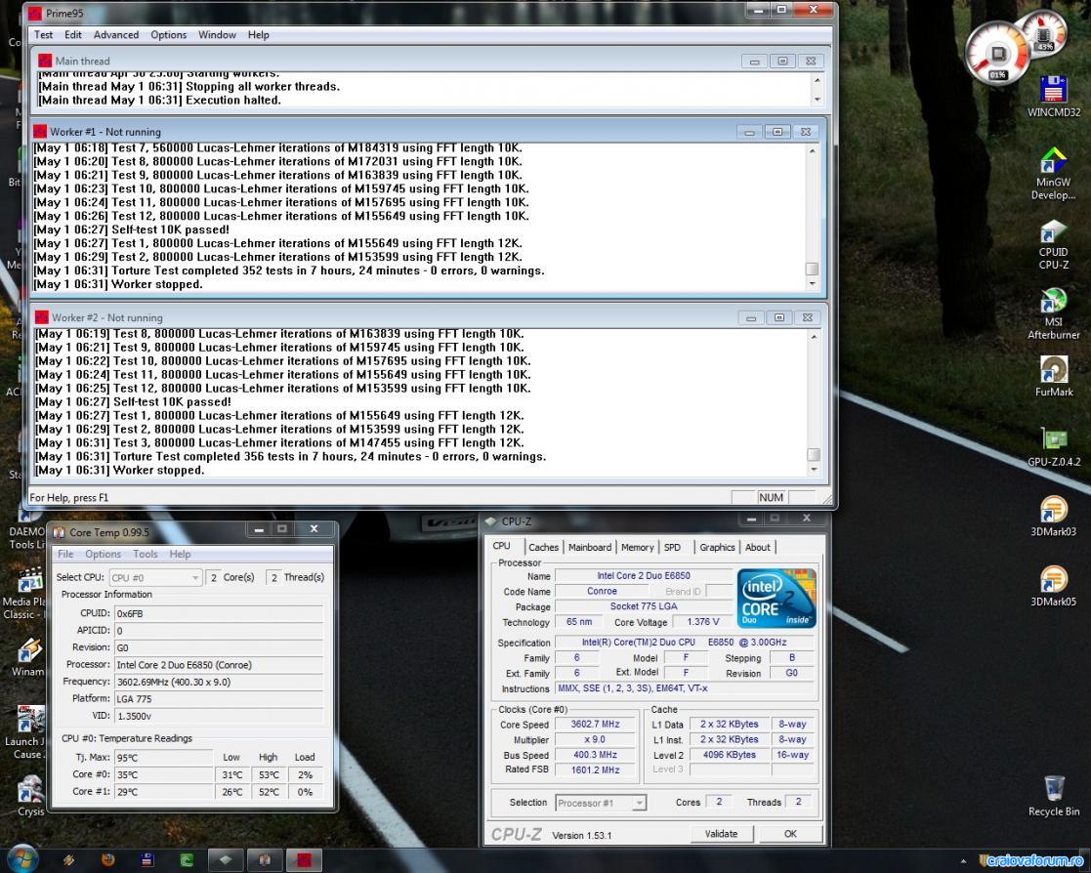
Task: Launch the Winamp desktop shortcut
Action: click(27, 657)
